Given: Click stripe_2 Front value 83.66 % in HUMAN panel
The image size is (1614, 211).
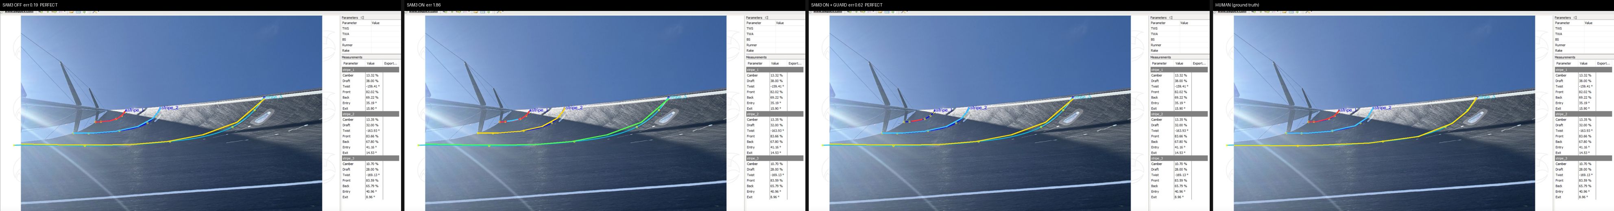Looking at the screenshot, I should 1585,137.
